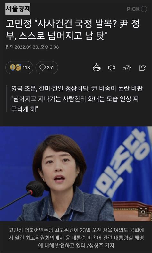The image size is (152, 253).
Task: Click the 영국 조문 subheading line
Action: click(x=77, y=89)
